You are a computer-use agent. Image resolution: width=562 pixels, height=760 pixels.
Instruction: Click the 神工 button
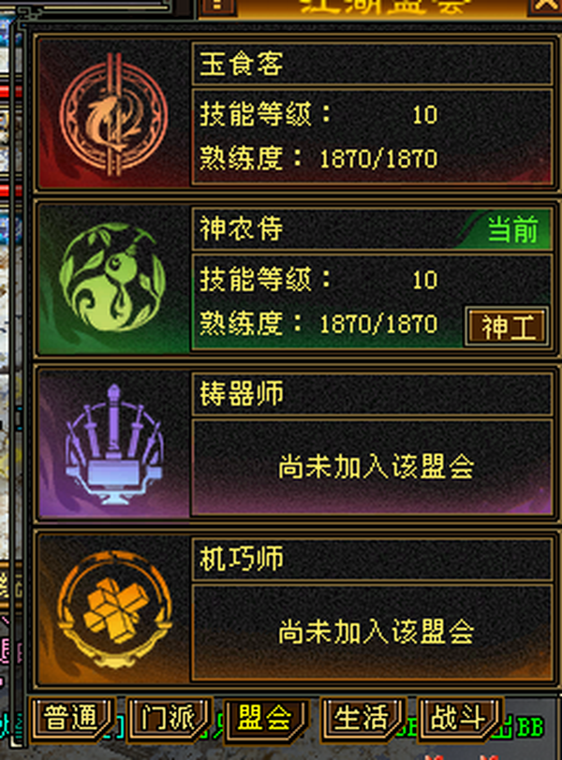click(x=507, y=327)
